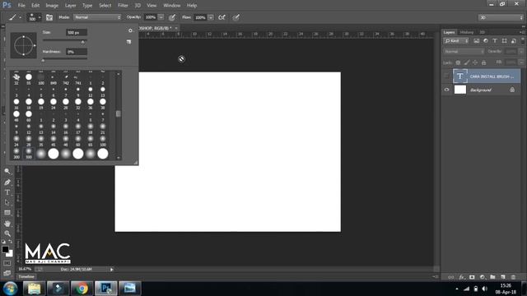
Task: Open brush preset picker gear menu
Action: (130, 30)
